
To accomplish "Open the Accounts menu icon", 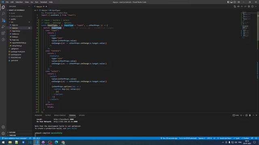I will 3,127.
